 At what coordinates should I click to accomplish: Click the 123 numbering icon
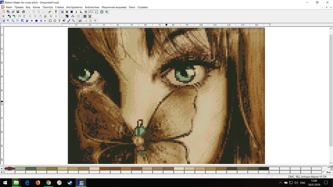pyautogui.click(x=73, y=16)
